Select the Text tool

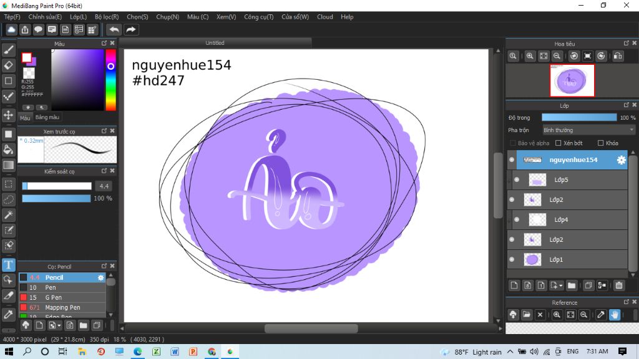pos(9,265)
